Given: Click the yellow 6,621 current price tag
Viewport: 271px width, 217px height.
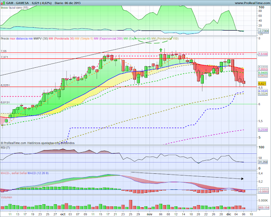Looking at the screenshot, I should tap(262, 83).
